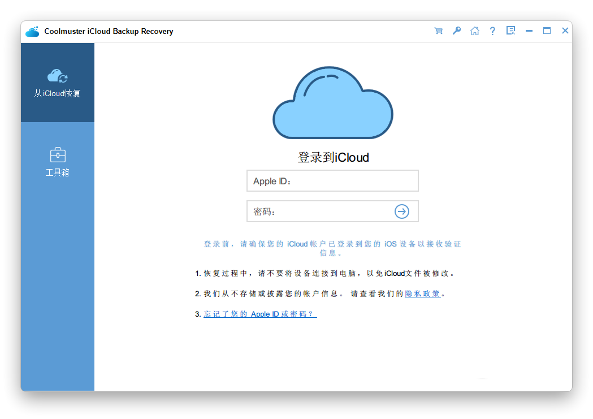Viewport: 593px width, 419px height.
Task: Click the notice starting 登录前，请确保您的 iCloud 帐户
Action: (332, 248)
